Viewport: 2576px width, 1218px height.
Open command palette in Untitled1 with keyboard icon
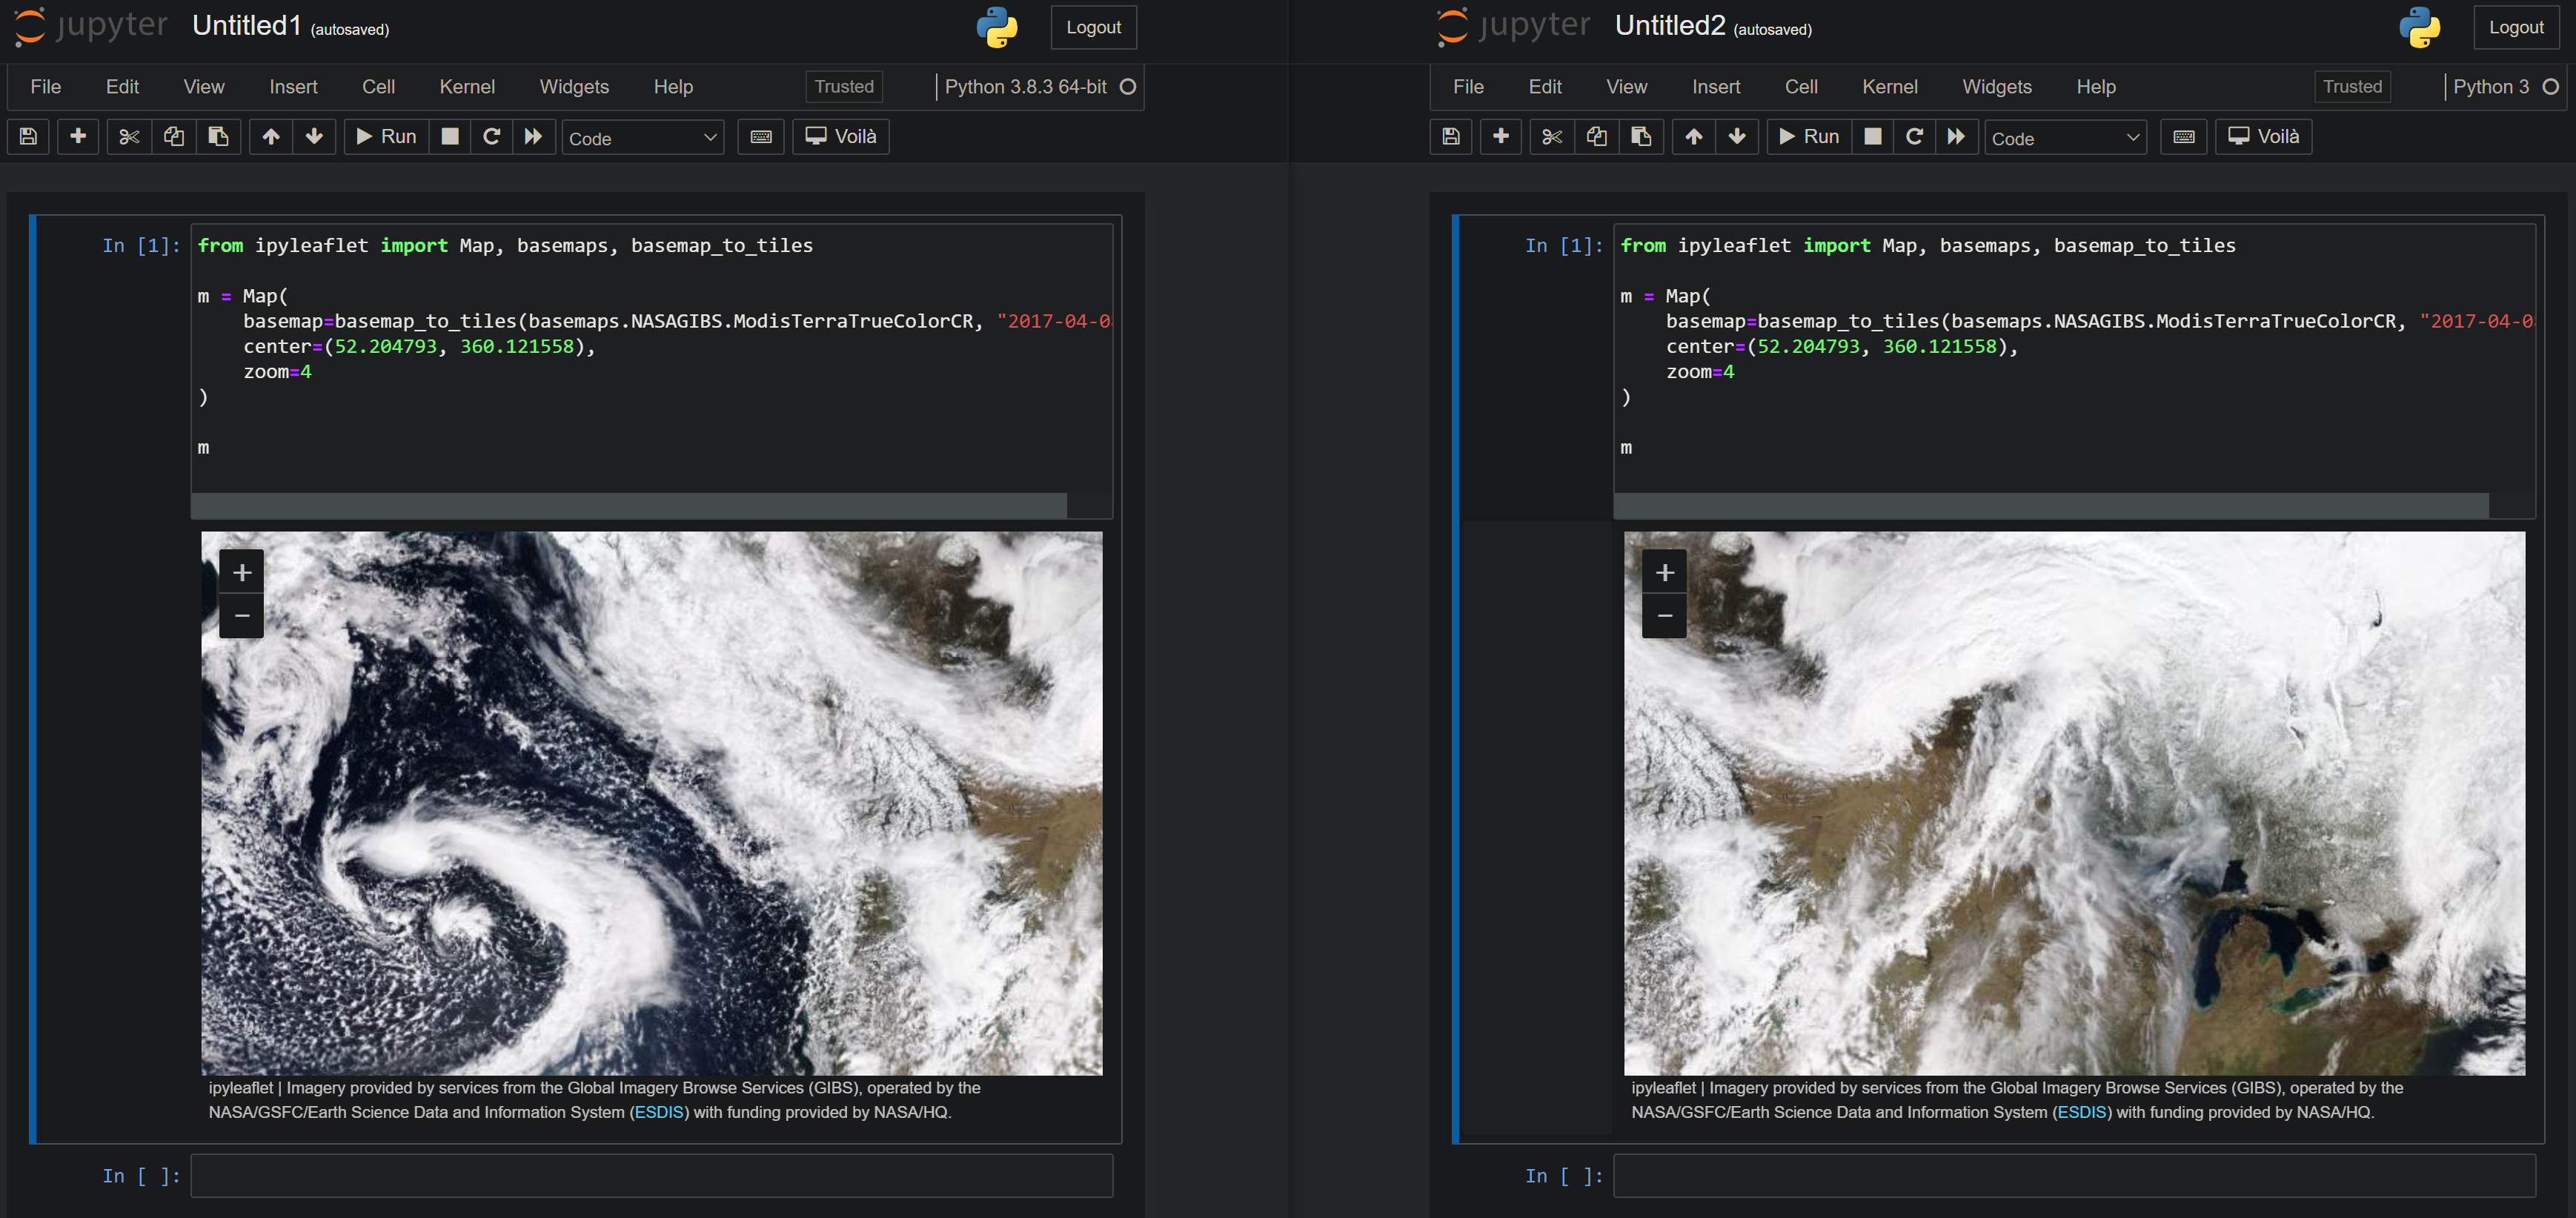tap(761, 136)
